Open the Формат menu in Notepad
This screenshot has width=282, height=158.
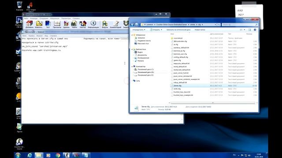40,36
